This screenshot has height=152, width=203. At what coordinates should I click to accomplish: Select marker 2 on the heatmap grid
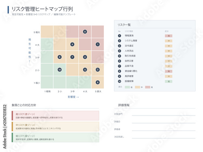[85, 57]
